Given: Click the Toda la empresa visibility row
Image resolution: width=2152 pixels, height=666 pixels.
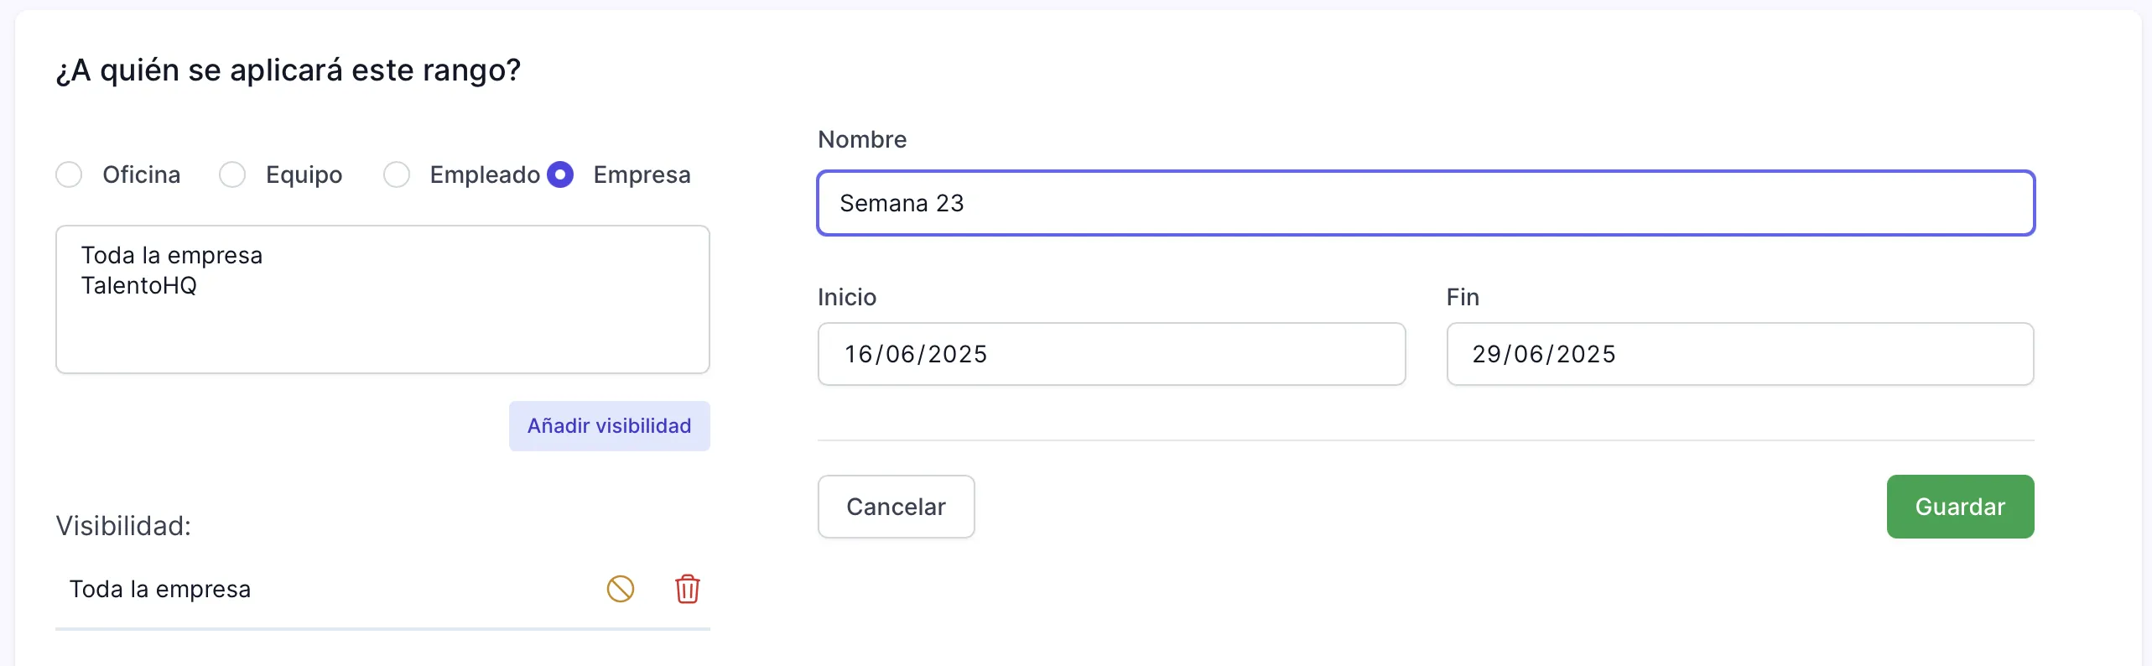Looking at the screenshot, I should (x=161, y=589).
